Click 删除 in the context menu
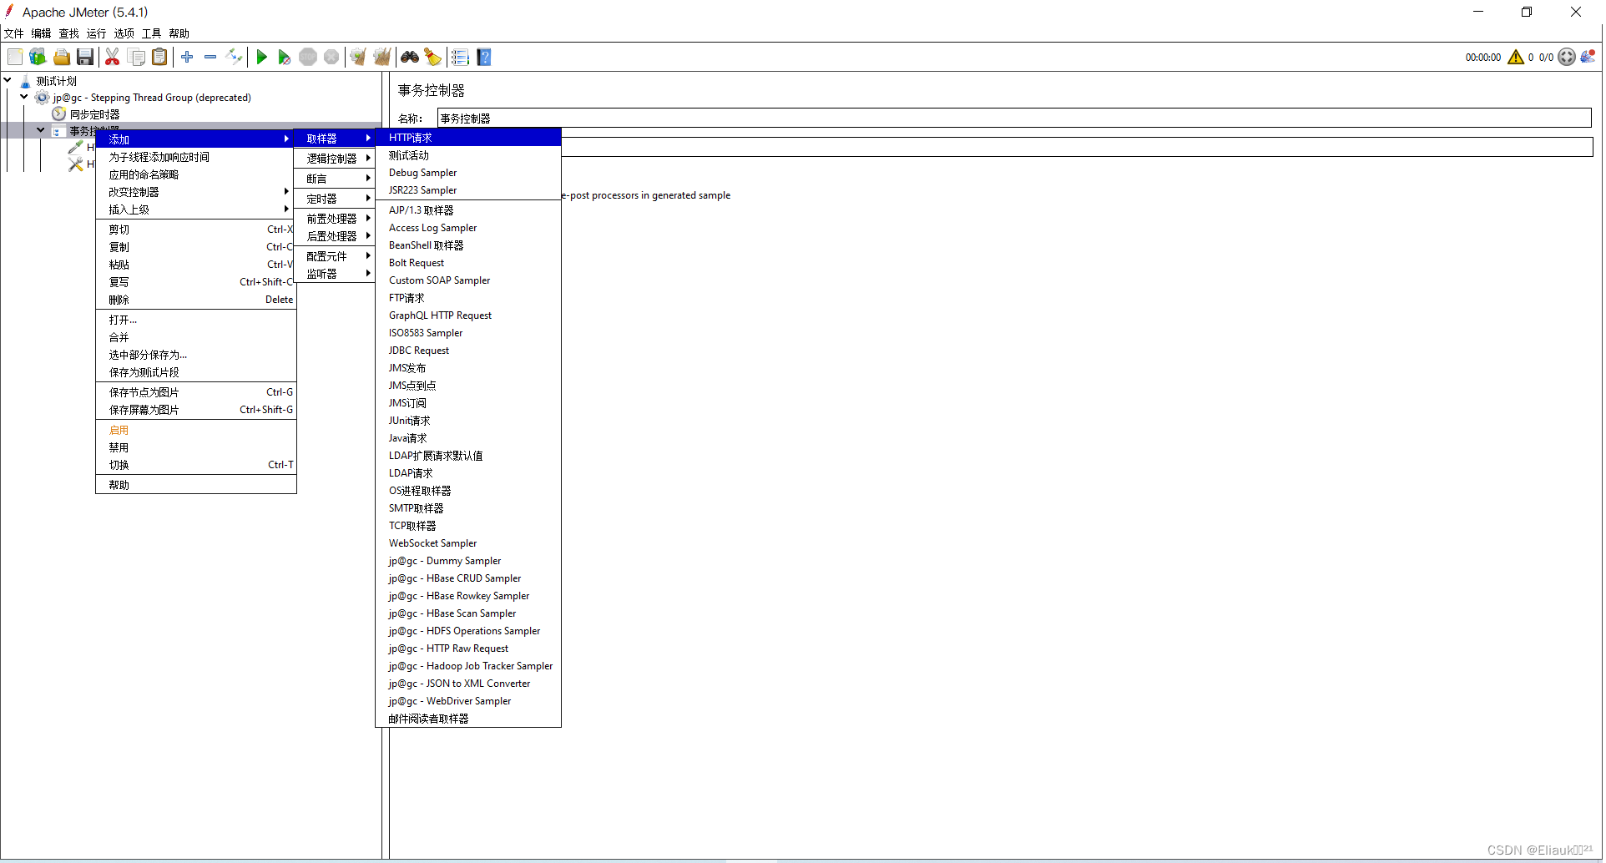 click(196, 300)
